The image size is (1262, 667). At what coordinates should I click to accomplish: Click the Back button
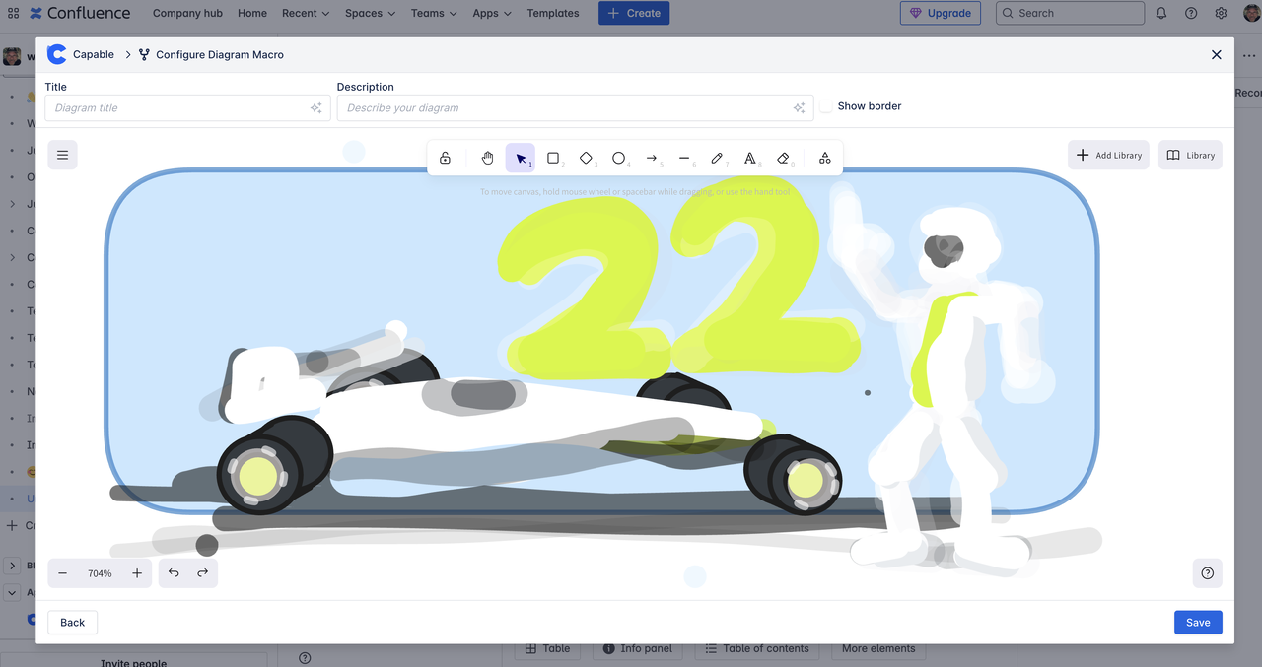point(73,622)
